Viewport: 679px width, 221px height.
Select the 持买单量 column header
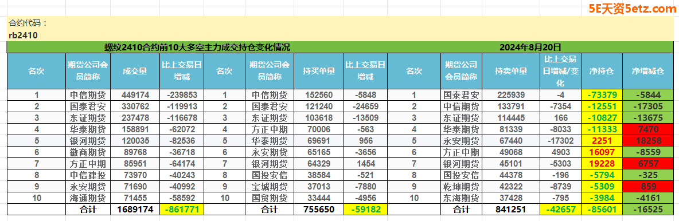point(319,72)
